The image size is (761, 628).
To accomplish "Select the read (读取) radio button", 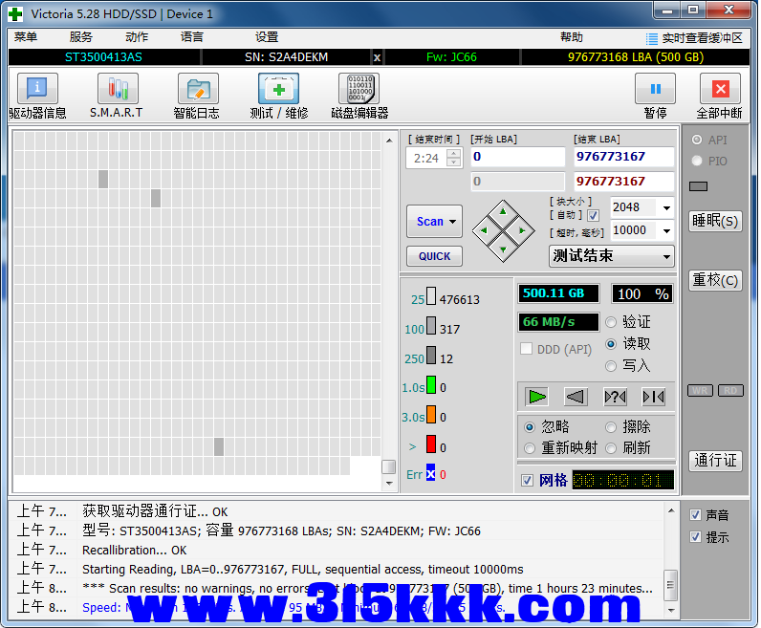I will 611,343.
